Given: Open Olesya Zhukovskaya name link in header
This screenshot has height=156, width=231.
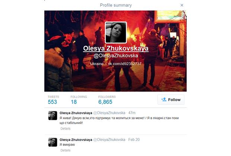Looking at the screenshot, I should coord(116,48).
